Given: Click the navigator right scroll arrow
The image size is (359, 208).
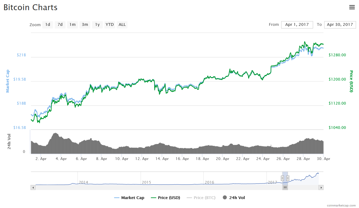Looking at the screenshot, I should click(x=321, y=188).
